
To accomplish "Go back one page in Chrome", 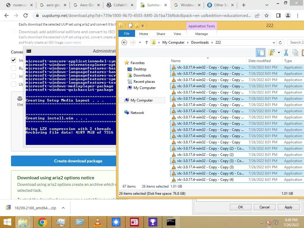I will click(7, 15).
